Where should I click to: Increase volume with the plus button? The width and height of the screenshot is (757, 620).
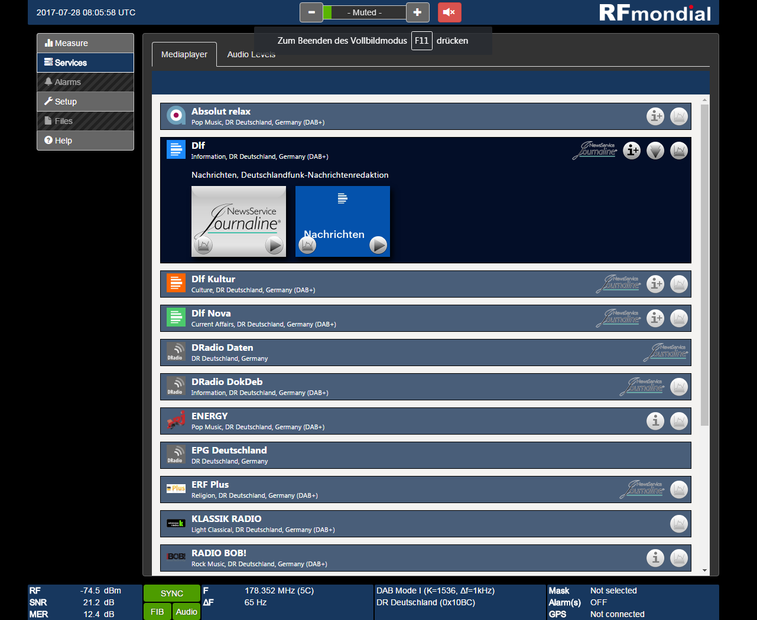point(417,12)
